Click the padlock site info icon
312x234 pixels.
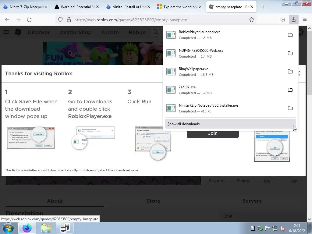[69, 20]
